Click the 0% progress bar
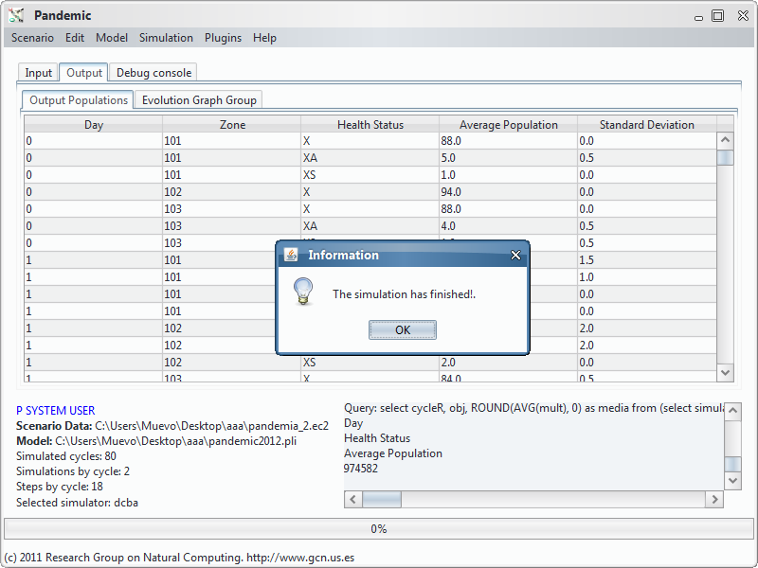Viewport: 758px width, 568px height. (x=378, y=529)
